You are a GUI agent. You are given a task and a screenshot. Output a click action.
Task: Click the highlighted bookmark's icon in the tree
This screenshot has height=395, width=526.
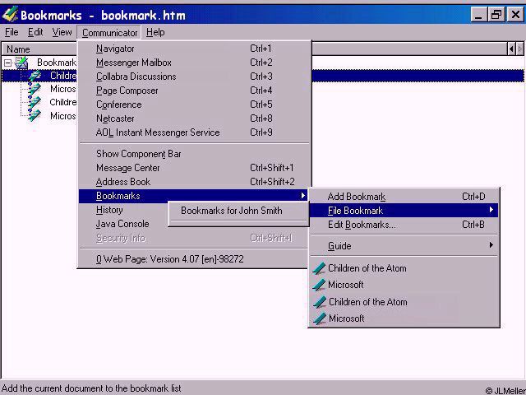(x=35, y=76)
